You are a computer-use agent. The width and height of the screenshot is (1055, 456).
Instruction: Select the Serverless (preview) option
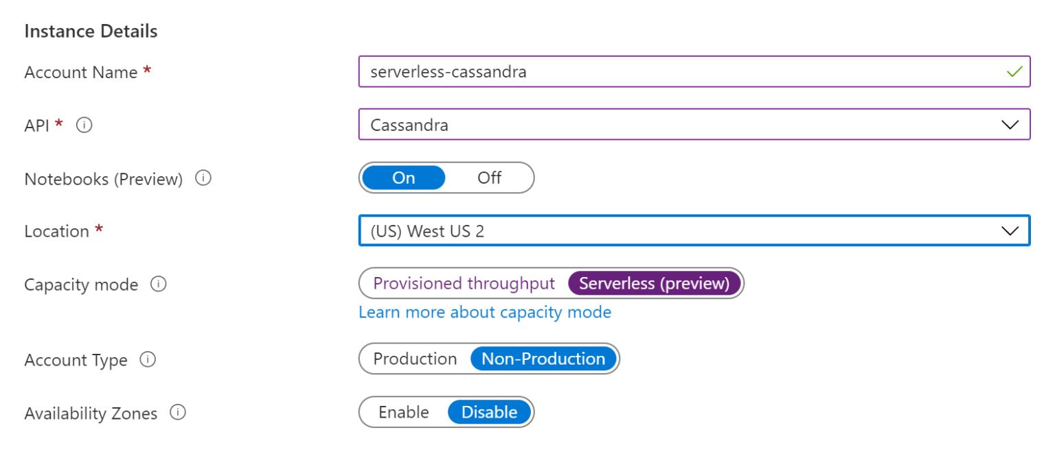pyautogui.click(x=654, y=283)
